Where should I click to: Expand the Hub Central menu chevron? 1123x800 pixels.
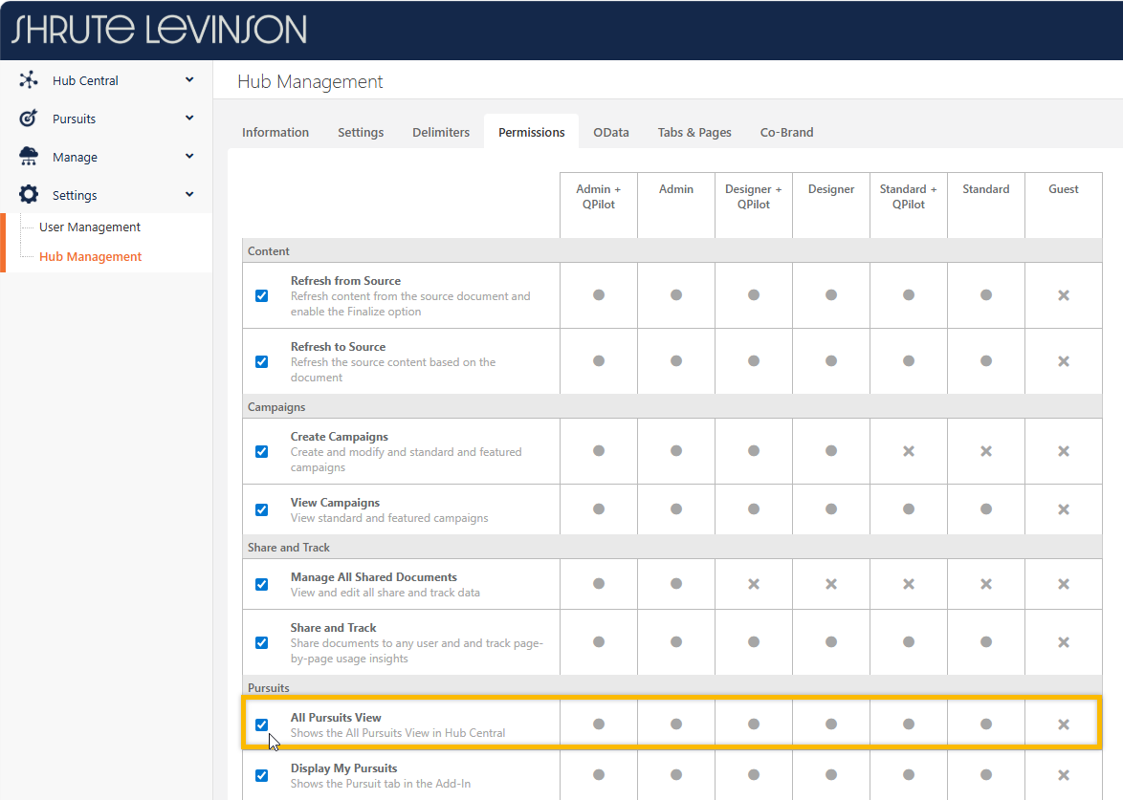tap(189, 80)
